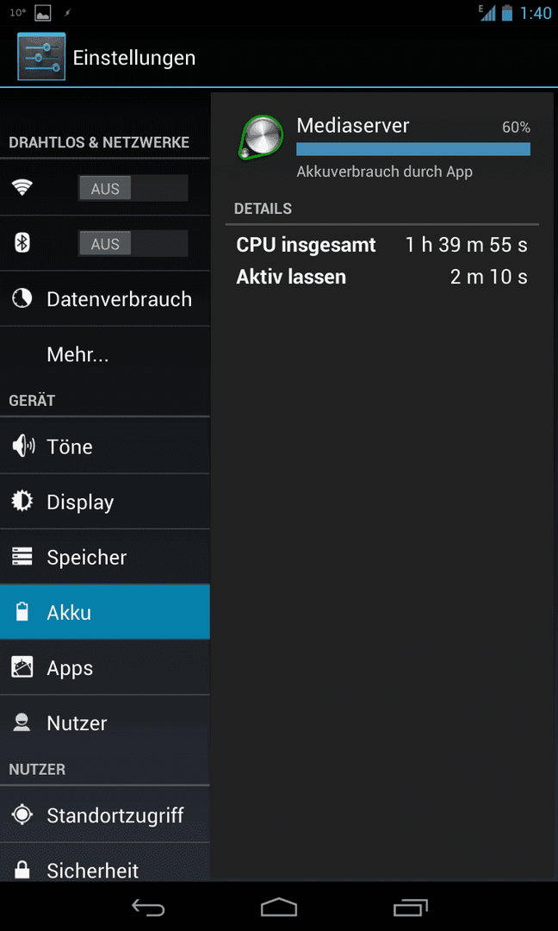
Task: Open the Apps settings entry
Action: [x=105, y=668]
